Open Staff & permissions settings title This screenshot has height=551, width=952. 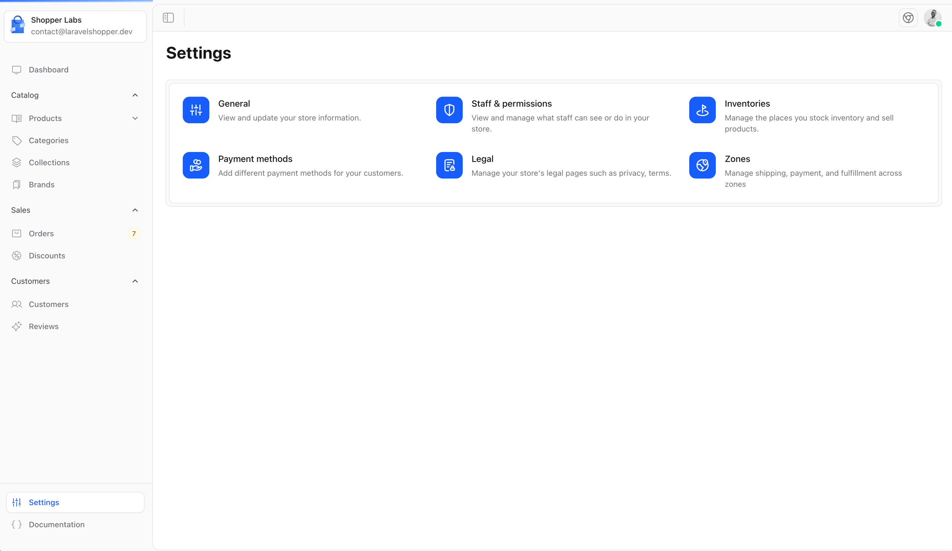pos(511,103)
